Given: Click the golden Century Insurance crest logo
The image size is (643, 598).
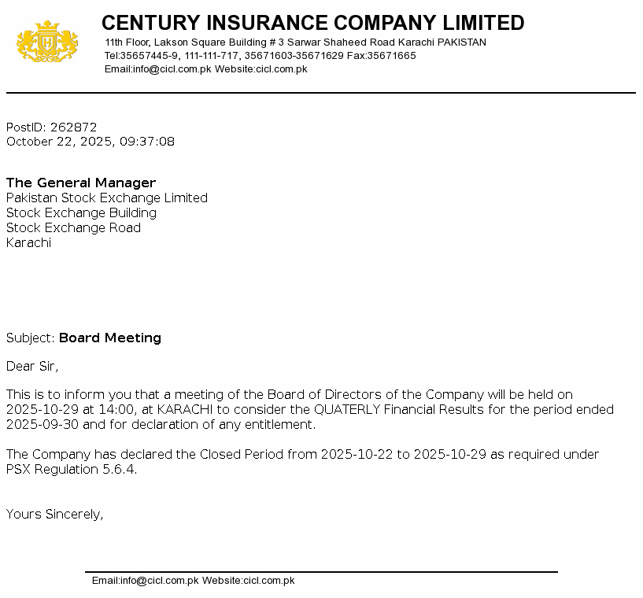Looking at the screenshot, I should tap(47, 42).
